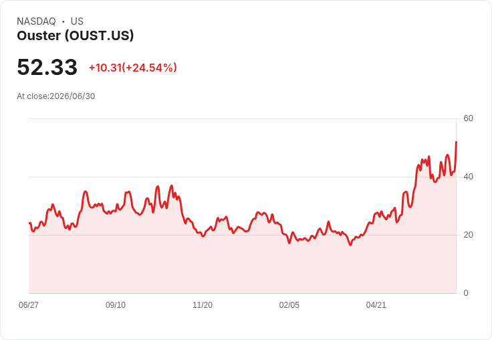The height and width of the screenshot is (340, 492).
Task: Click the US market label
Action: [77, 21]
